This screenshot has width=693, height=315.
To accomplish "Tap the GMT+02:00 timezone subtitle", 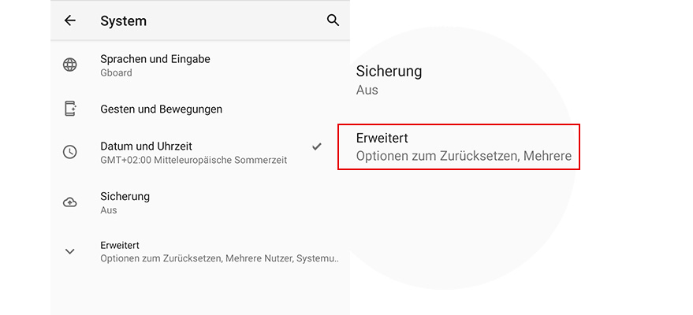I will (193, 160).
